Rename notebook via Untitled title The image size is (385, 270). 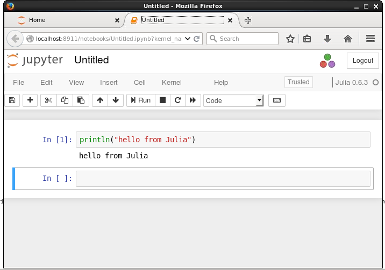(91, 60)
